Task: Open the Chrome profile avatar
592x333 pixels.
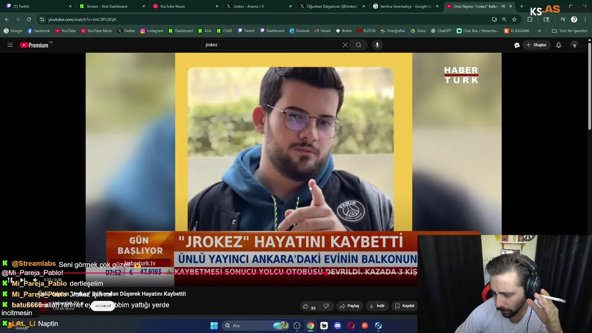Action: (x=574, y=19)
